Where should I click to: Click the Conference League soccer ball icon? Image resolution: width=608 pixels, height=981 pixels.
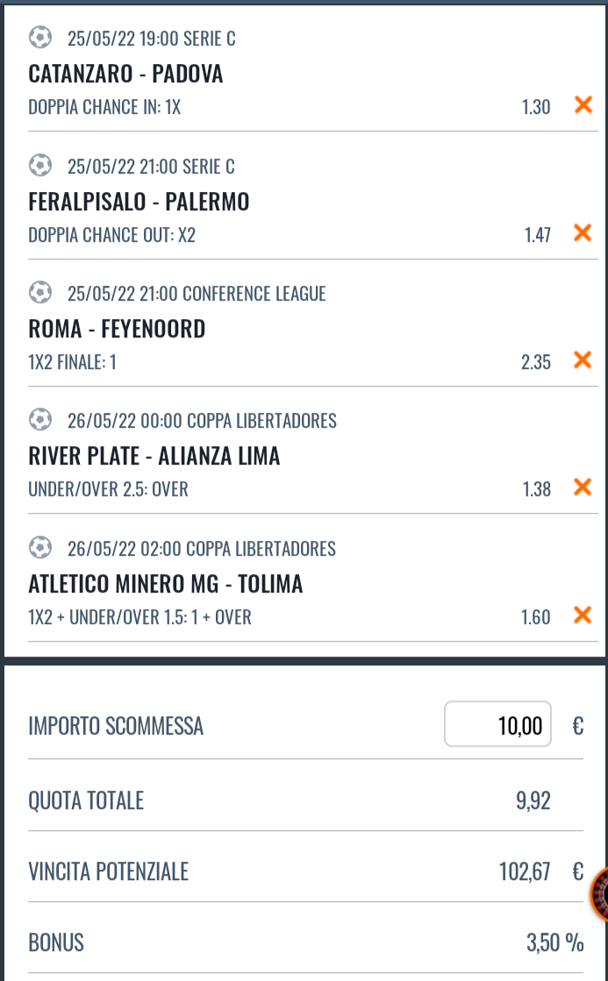pos(40,293)
